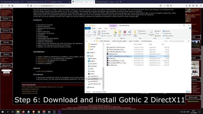Select Downloads in the navigation pane
Viewport: 203px width, 114px height.
(93, 66)
